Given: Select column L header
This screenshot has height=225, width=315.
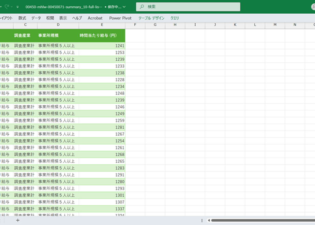Looking at the screenshot, I should 255,25.
